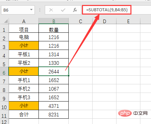Select orange 小计 cell in row 6
This screenshot has height=124, width=151.
(x=24, y=71)
